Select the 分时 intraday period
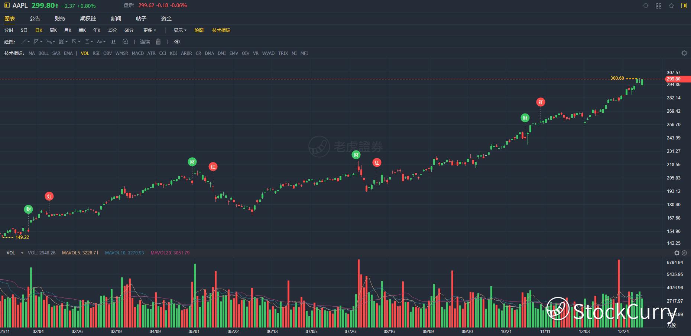 9,30
